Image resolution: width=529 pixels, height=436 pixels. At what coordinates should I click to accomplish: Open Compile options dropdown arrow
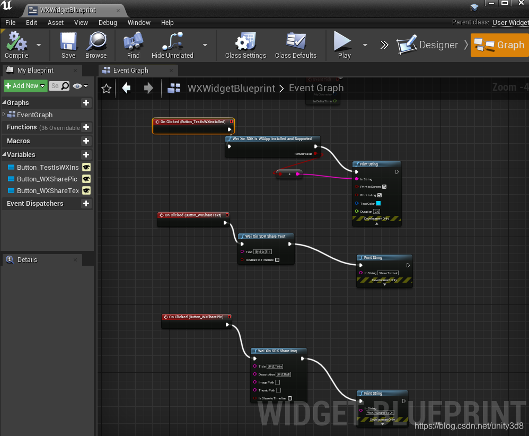coord(39,45)
